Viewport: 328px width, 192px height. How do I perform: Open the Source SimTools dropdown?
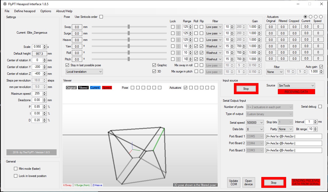pyautogui.click(x=296, y=86)
